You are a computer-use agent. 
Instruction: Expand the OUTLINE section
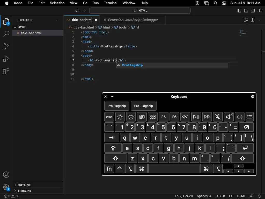click(x=38, y=185)
